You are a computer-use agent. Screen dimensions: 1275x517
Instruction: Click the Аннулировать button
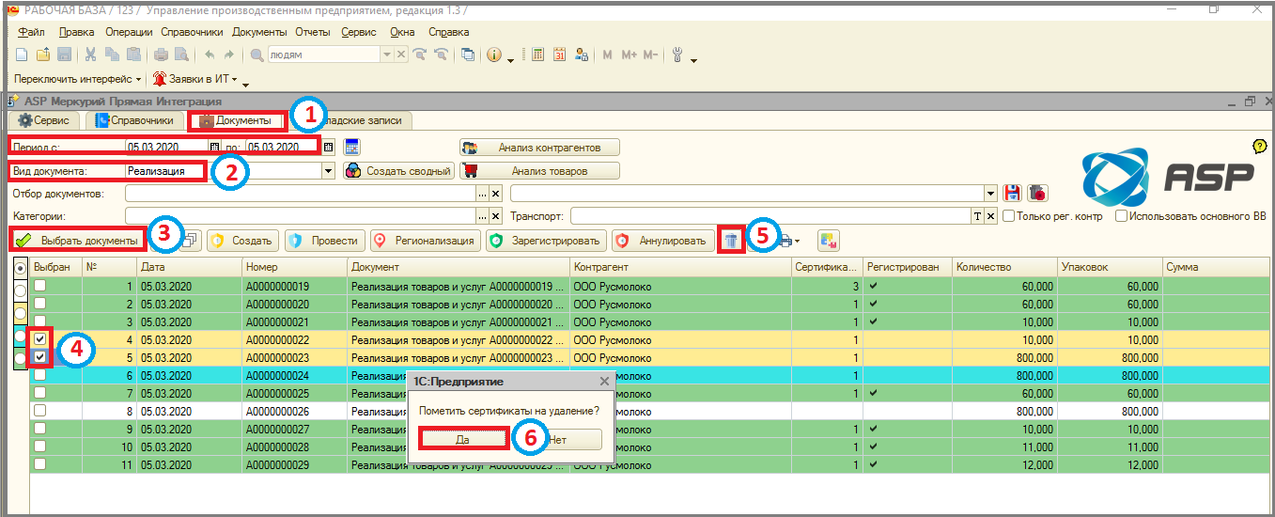point(661,241)
